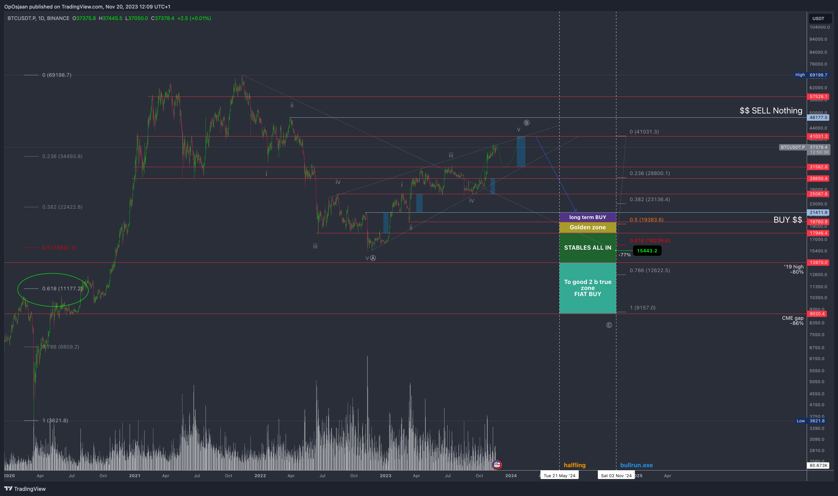Open the US flag economic event icon
Screen dimensions: 838x496
coord(497,464)
